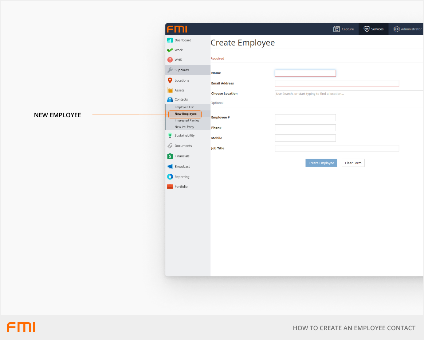This screenshot has width=424, height=340.
Task: Click the Documents paperclip icon
Action: click(170, 146)
